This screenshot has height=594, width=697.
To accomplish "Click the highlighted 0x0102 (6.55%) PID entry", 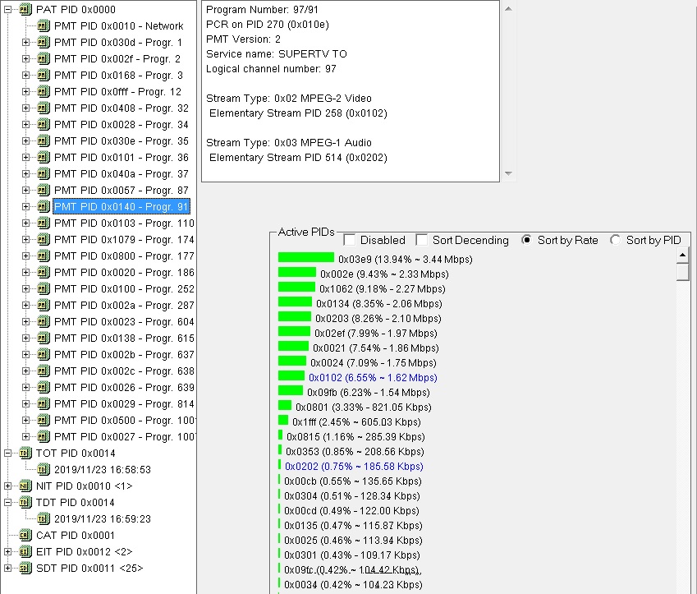I will pos(373,378).
